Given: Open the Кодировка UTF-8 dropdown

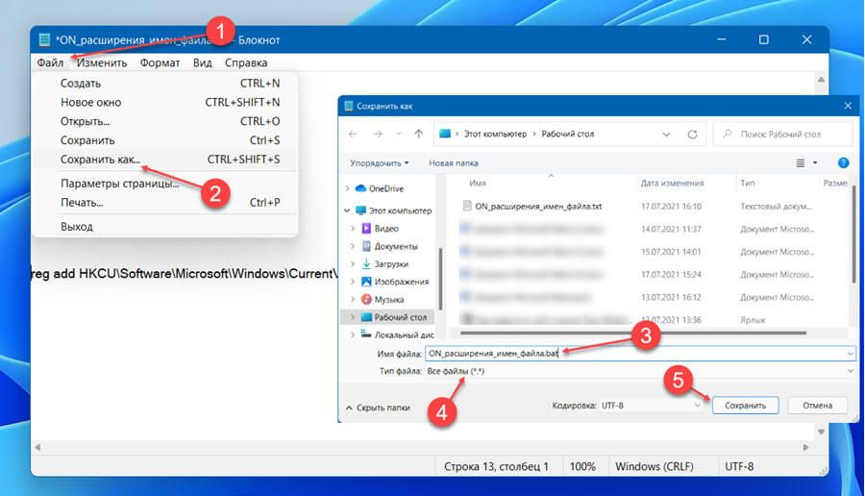Looking at the screenshot, I should [651, 406].
